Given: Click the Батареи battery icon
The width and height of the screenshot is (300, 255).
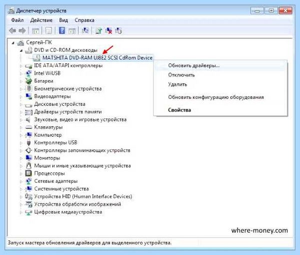Looking at the screenshot, I should point(28,81).
